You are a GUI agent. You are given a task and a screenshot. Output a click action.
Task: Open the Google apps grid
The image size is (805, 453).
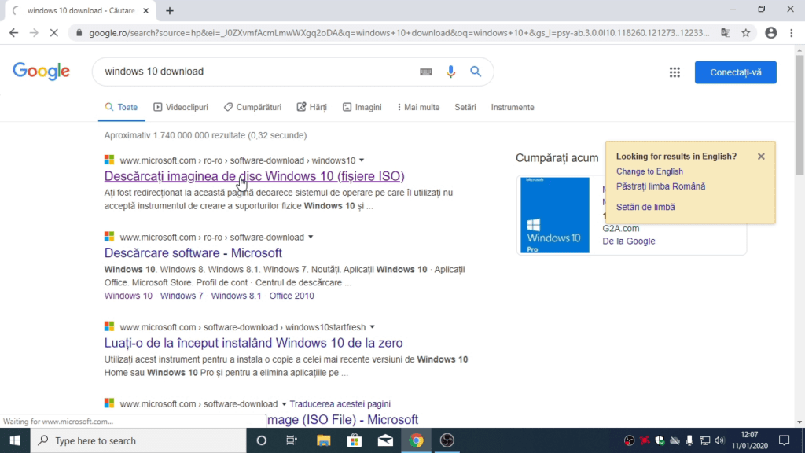pos(675,72)
